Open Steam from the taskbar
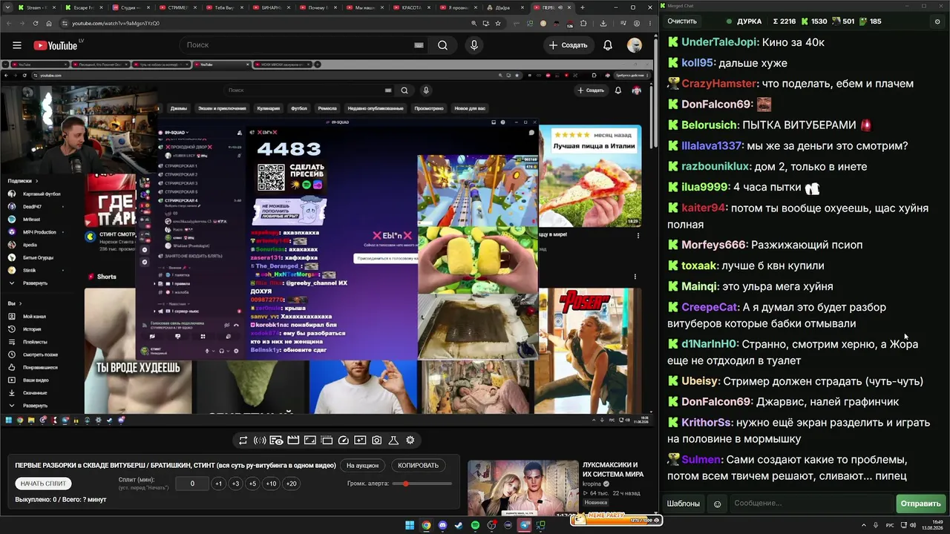 pyautogui.click(x=459, y=526)
